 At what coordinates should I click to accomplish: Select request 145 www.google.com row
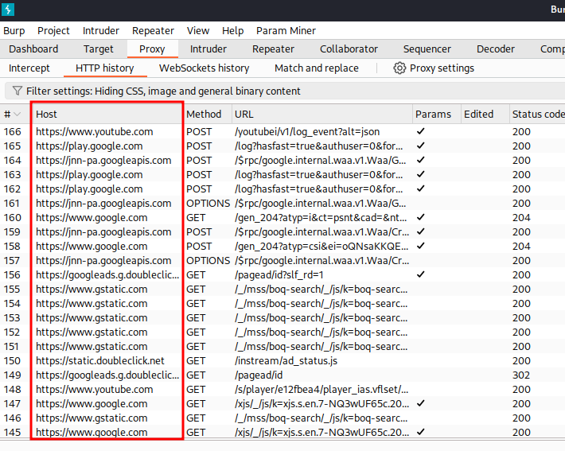tap(282, 432)
